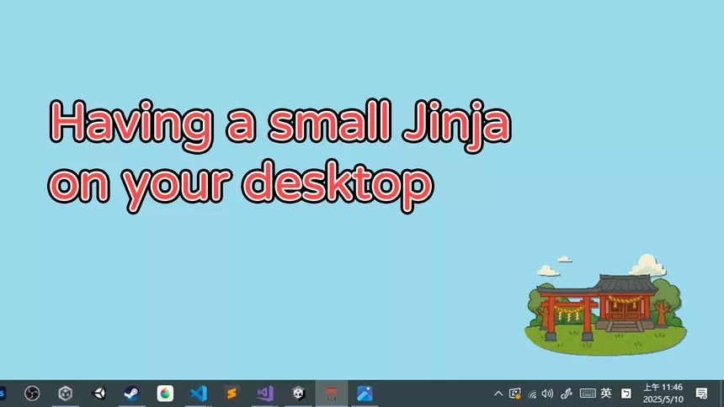The width and height of the screenshot is (724, 407).
Task: Open Unity Hub from the taskbar
Action: click(x=66, y=394)
